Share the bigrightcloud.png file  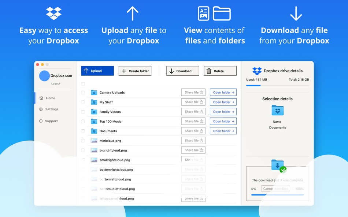point(193,150)
